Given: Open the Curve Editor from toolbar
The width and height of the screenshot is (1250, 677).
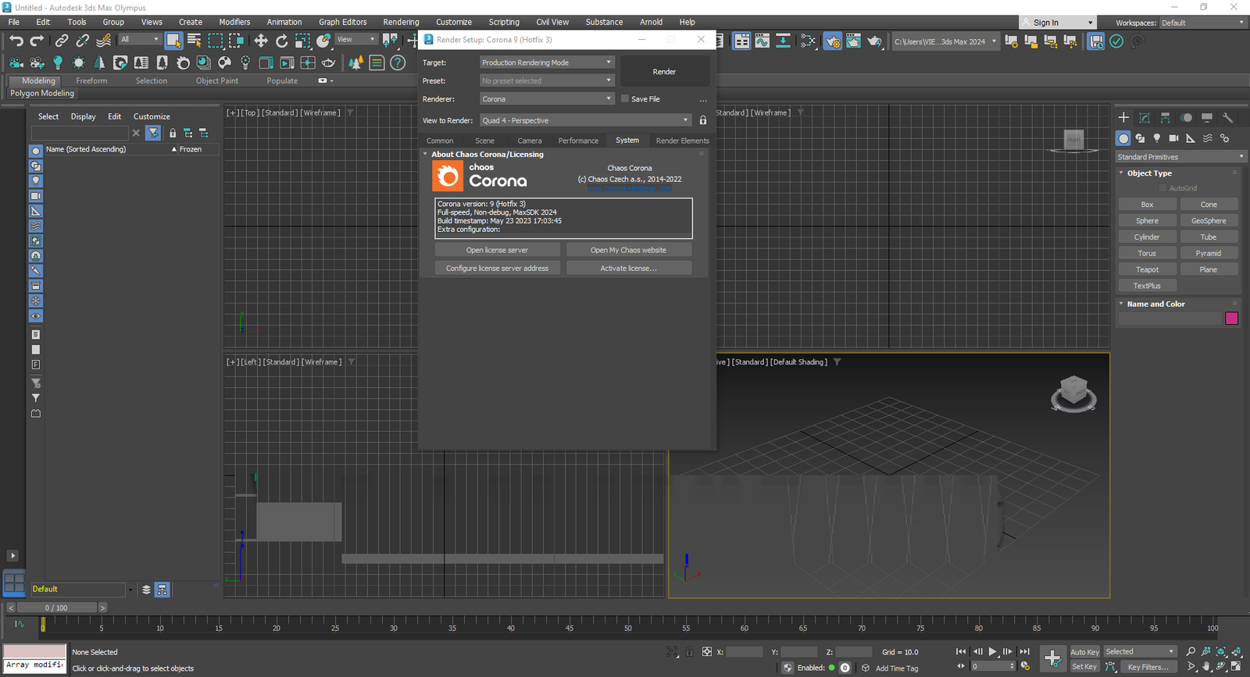Looking at the screenshot, I should (x=762, y=41).
